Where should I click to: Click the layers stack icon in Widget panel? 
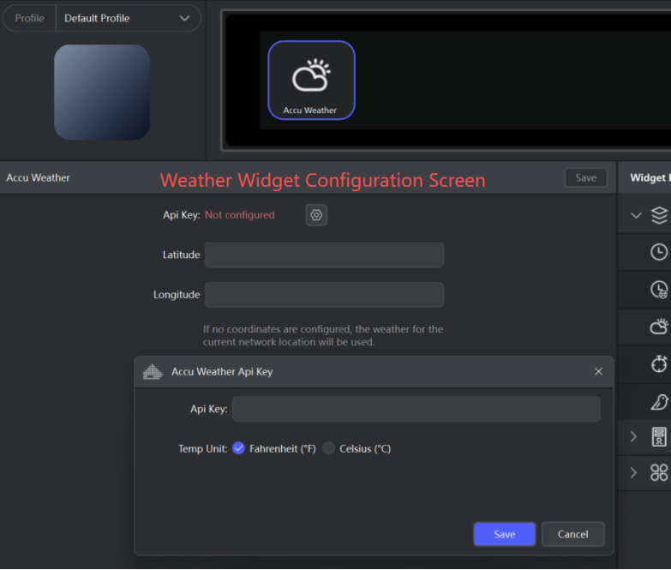pos(660,215)
